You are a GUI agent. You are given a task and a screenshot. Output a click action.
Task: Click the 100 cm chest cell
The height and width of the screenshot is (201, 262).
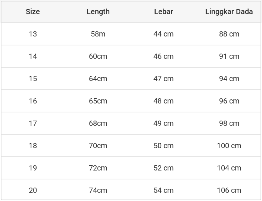click(229, 146)
